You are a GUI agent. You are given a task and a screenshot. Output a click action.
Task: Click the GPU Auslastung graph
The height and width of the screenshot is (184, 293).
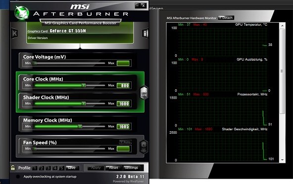(x=223, y=76)
